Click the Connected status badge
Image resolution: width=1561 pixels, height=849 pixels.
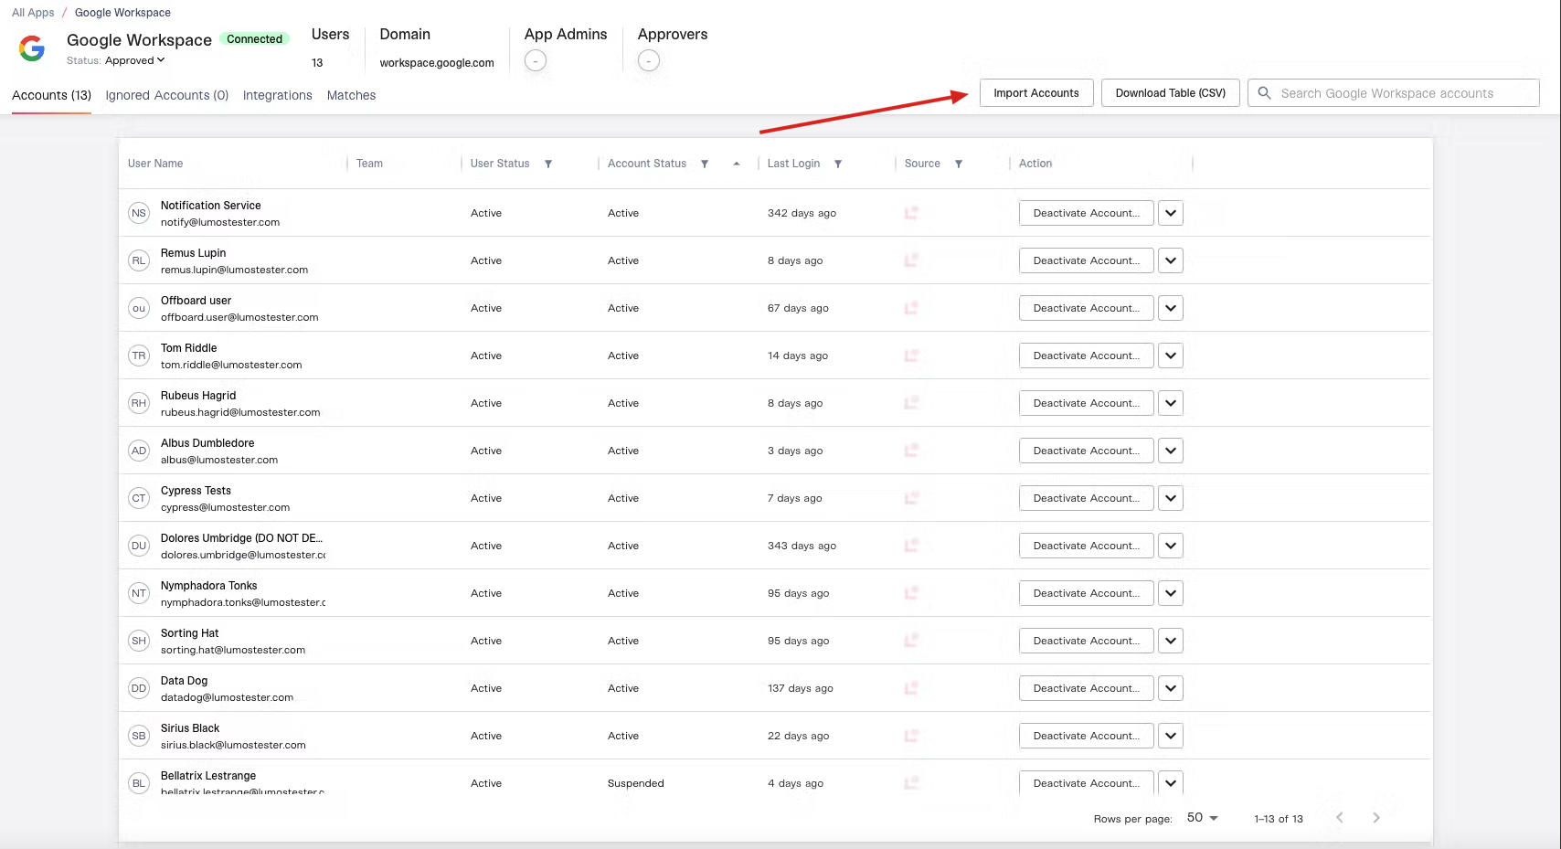tap(255, 39)
